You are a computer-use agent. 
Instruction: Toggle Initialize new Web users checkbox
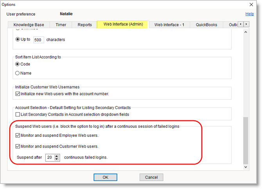[x=18, y=94]
